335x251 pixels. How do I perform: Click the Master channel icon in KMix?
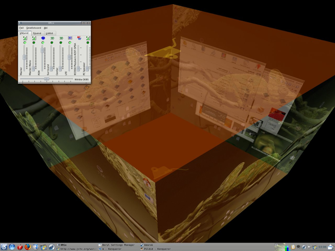25,38
